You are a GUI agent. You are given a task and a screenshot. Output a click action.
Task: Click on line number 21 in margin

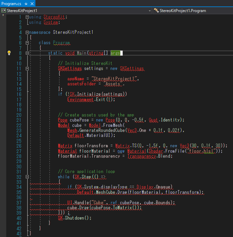point(19,120)
